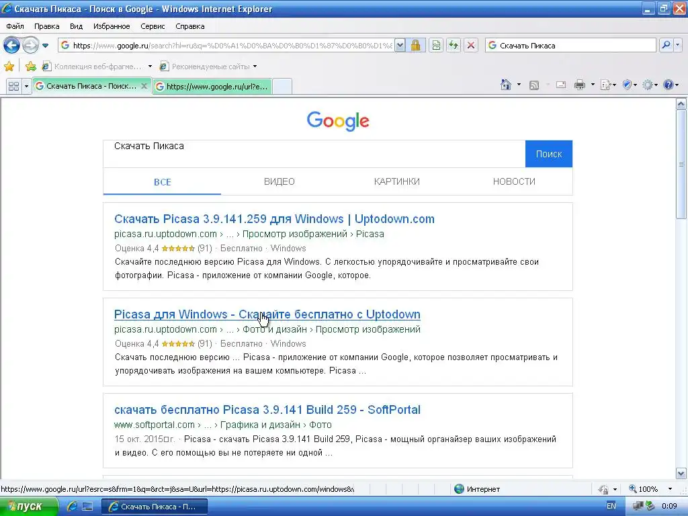Expand Рекомендуемые сайты dropdown arrow
Image resolution: width=688 pixels, height=516 pixels.
tap(255, 67)
